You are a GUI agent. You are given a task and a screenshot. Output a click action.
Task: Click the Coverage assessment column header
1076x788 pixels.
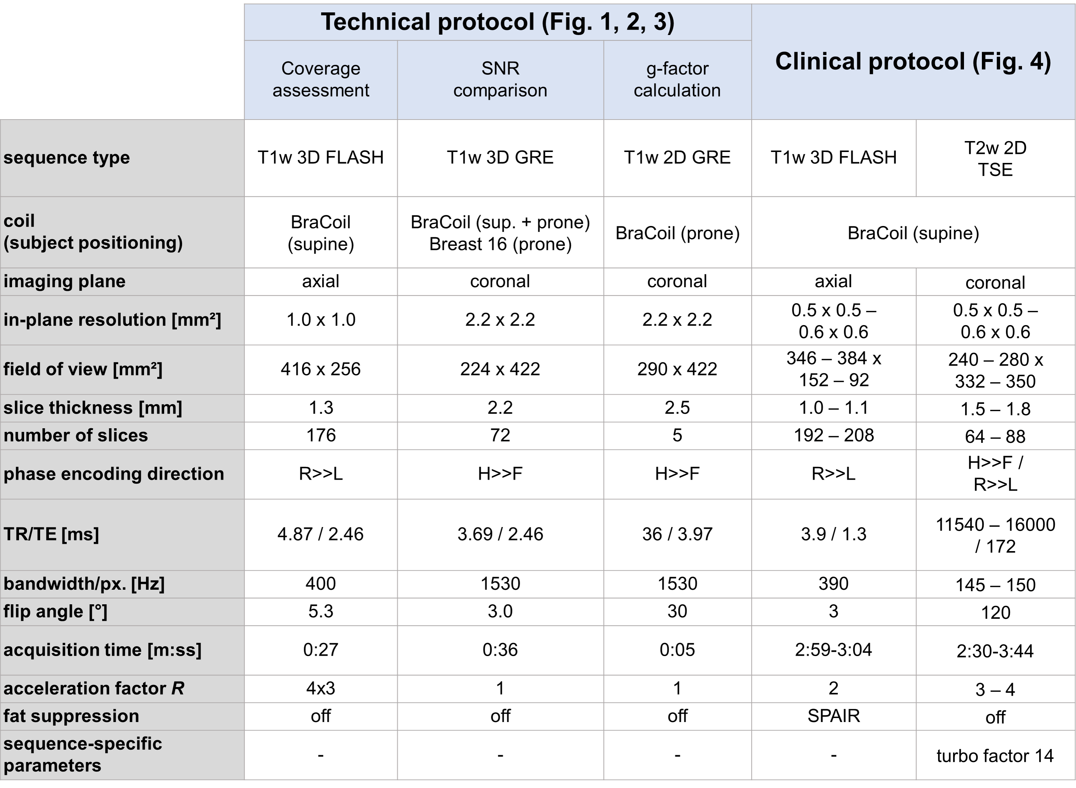[x=320, y=79]
